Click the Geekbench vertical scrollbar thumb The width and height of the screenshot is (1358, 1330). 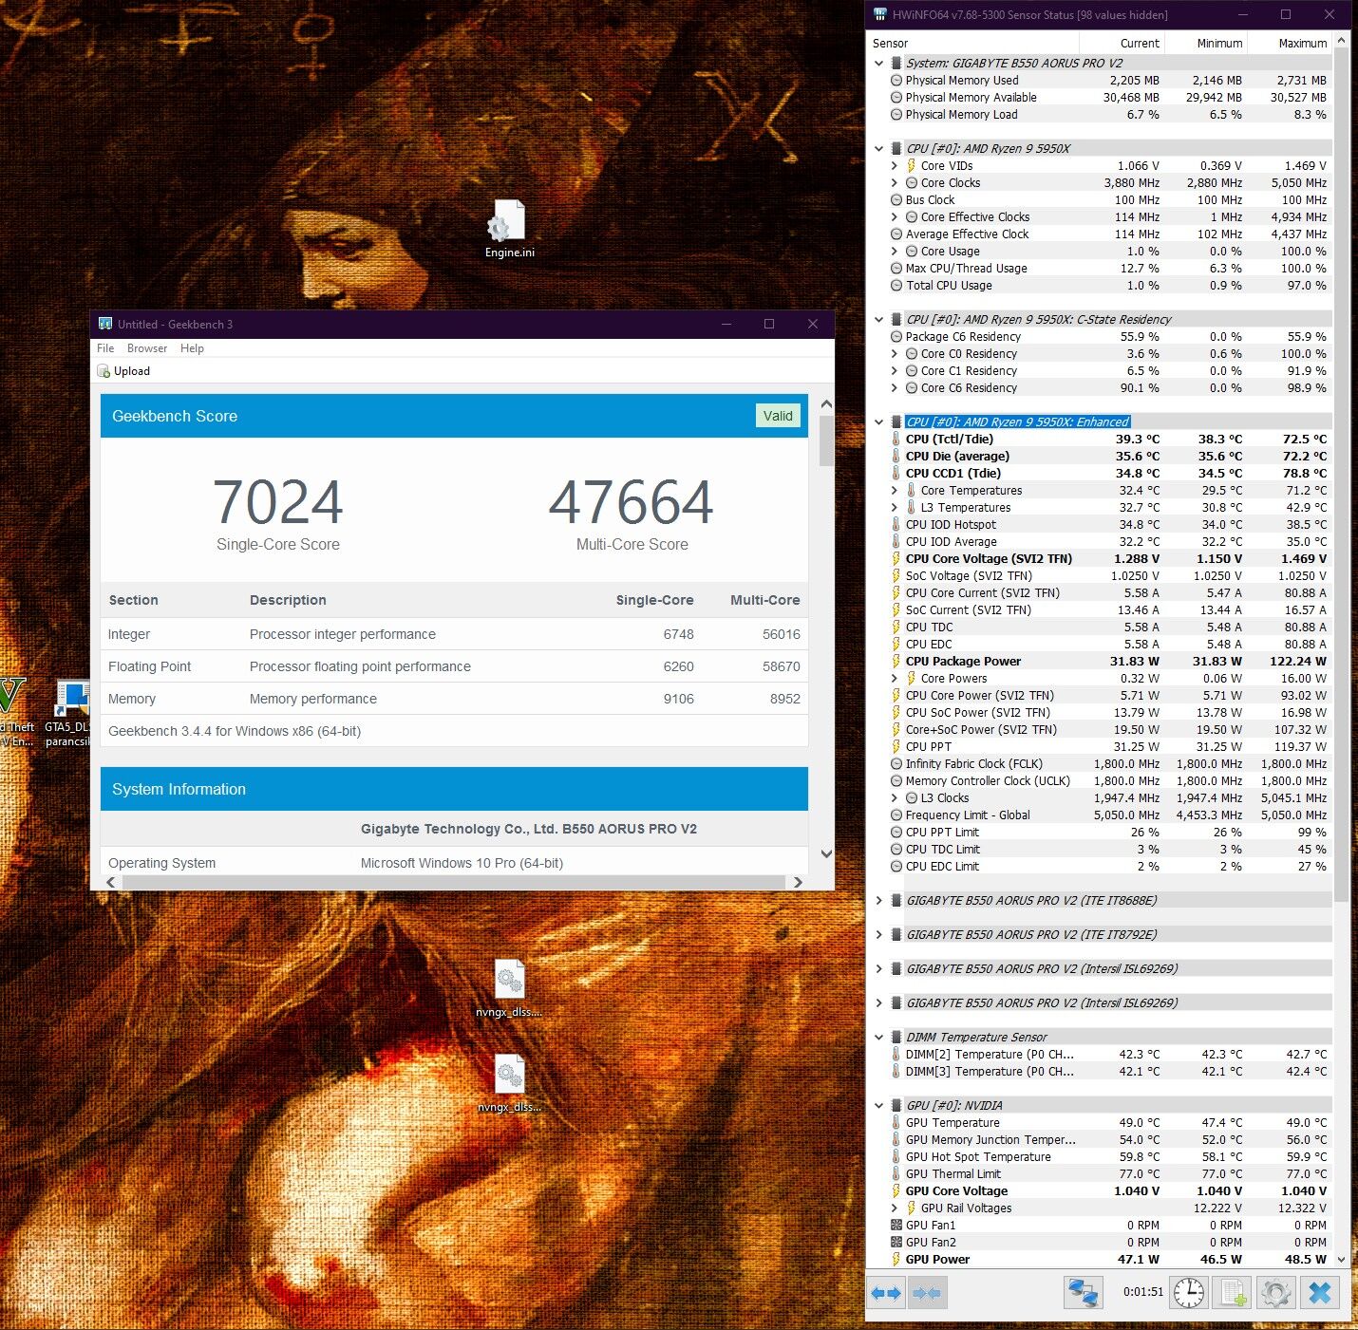coord(826,440)
